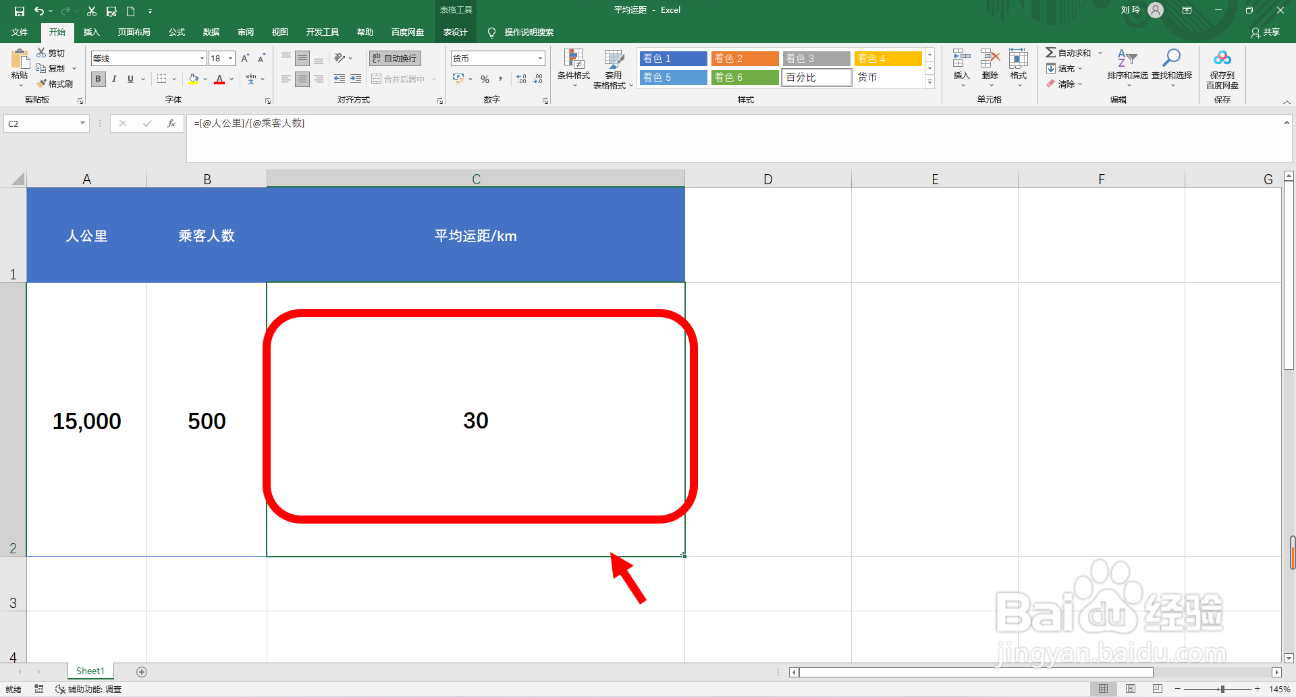Screen dimensions: 1296x697
Task: Decrease indent in alignment group
Action: (340, 79)
